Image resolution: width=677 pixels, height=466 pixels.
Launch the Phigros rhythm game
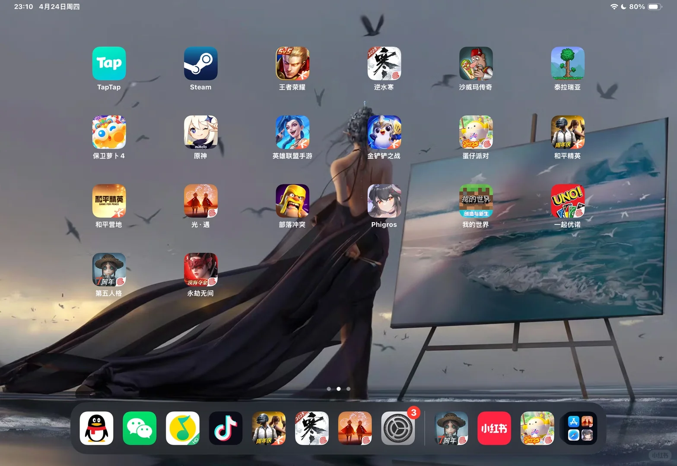click(x=384, y=201)
